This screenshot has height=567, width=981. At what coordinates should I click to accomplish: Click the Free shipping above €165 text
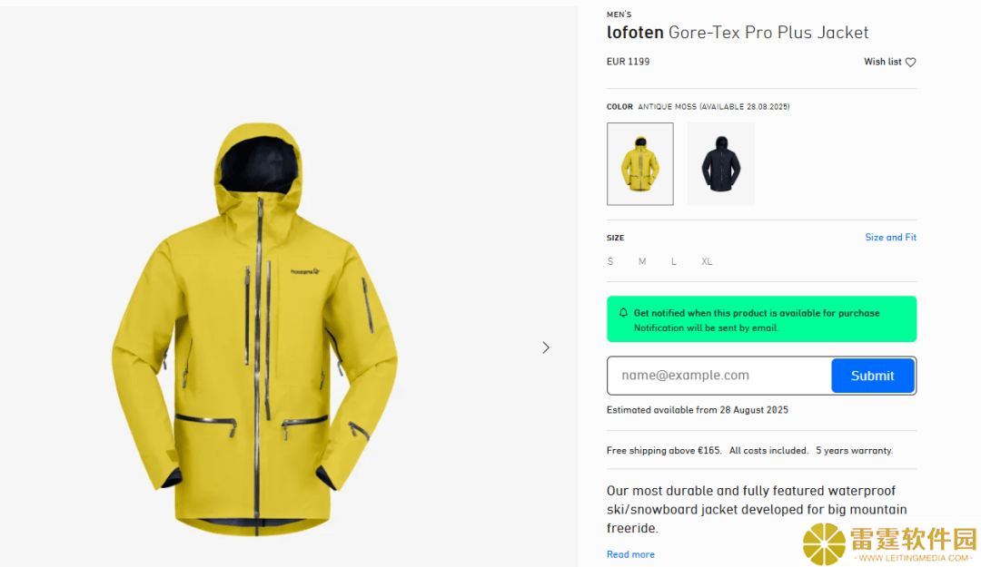(x=664, y=451)
